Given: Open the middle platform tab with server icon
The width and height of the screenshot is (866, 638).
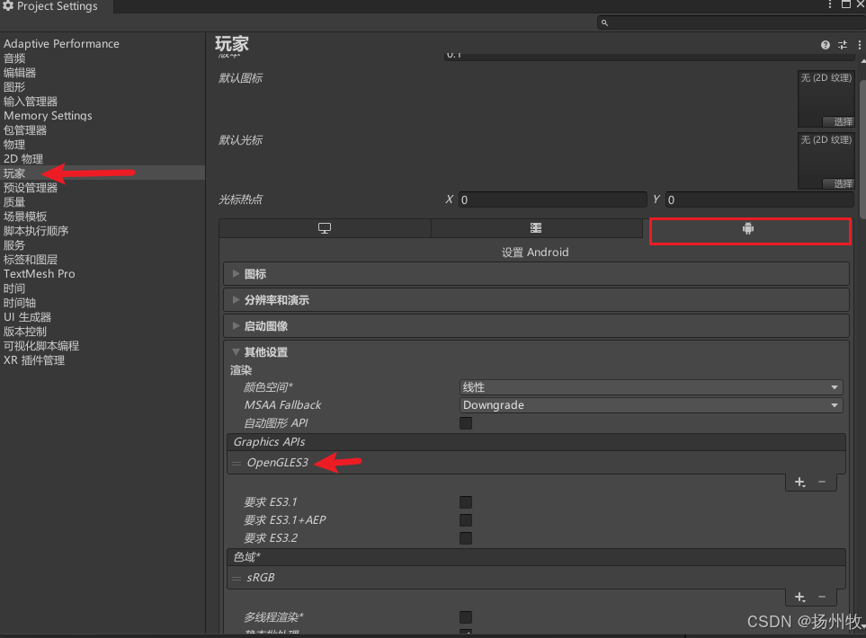Looking at the screenshot, I should tap(535, 228).
